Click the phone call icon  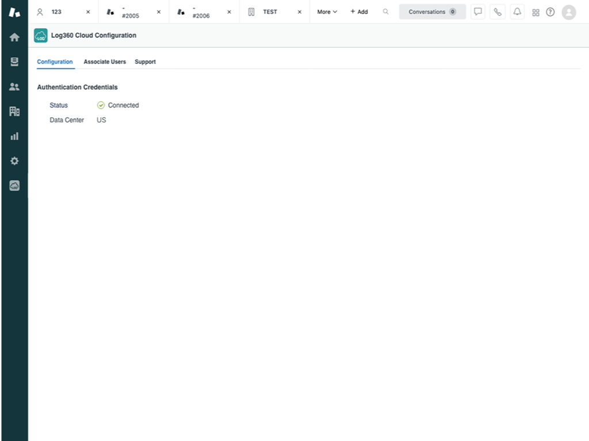(498, 12)
